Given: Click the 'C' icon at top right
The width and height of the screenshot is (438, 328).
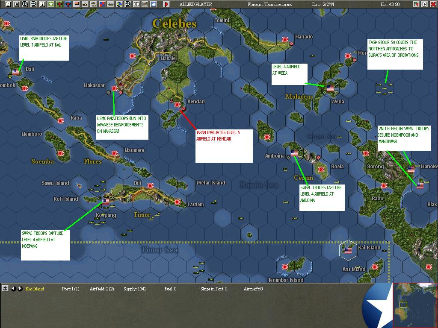Looking at the screenshot, I should pyautogui.click(x=425, y=4).
